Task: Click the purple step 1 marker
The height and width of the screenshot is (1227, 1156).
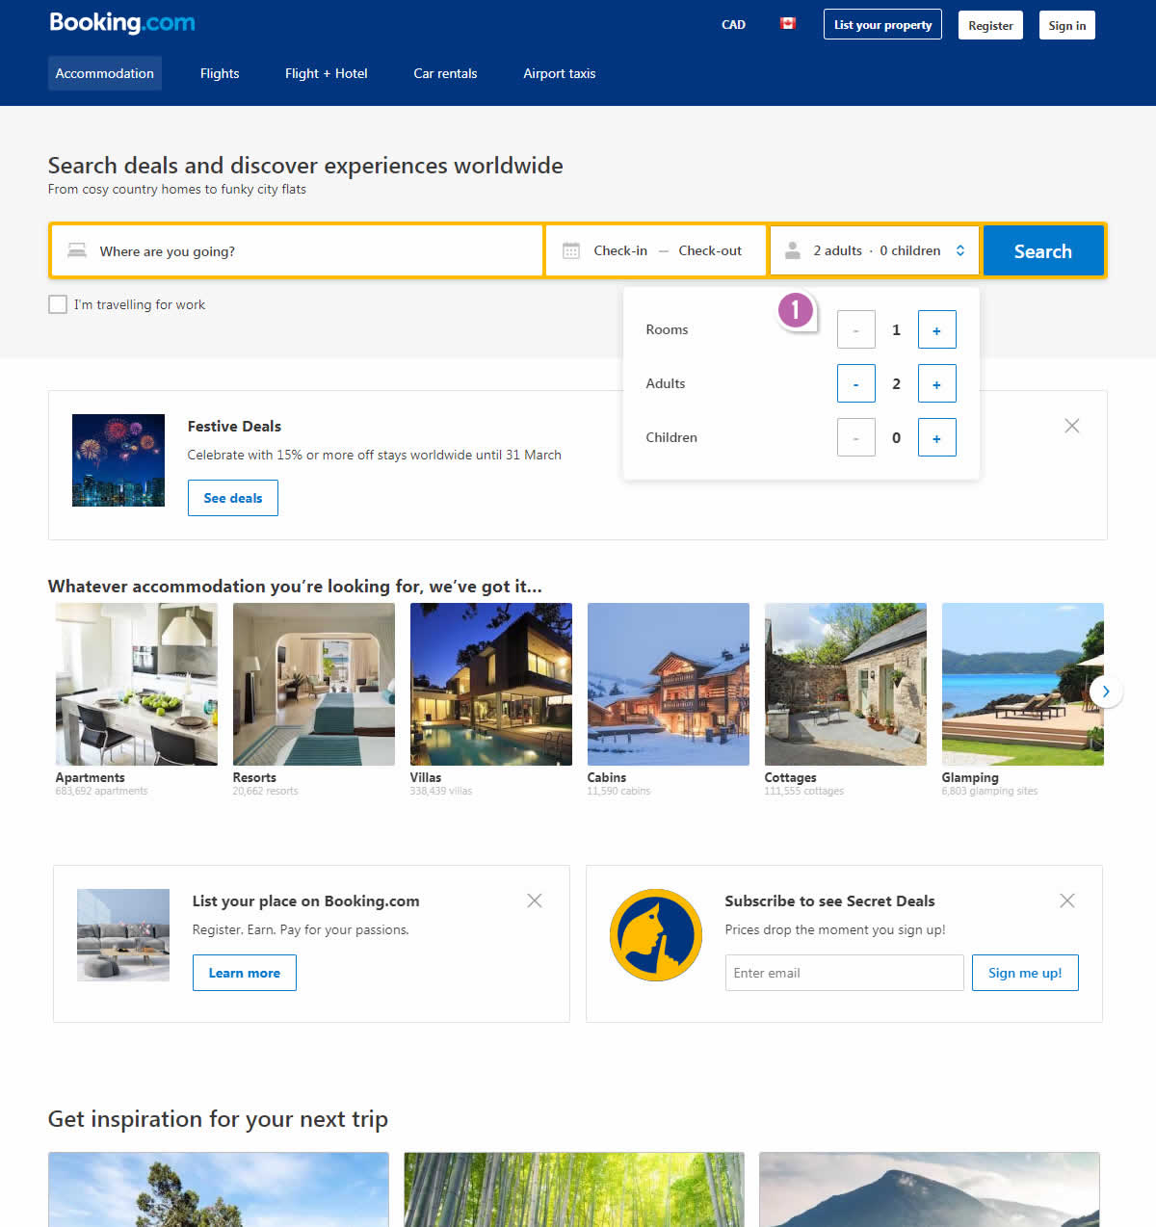Action: pos(796,310)
